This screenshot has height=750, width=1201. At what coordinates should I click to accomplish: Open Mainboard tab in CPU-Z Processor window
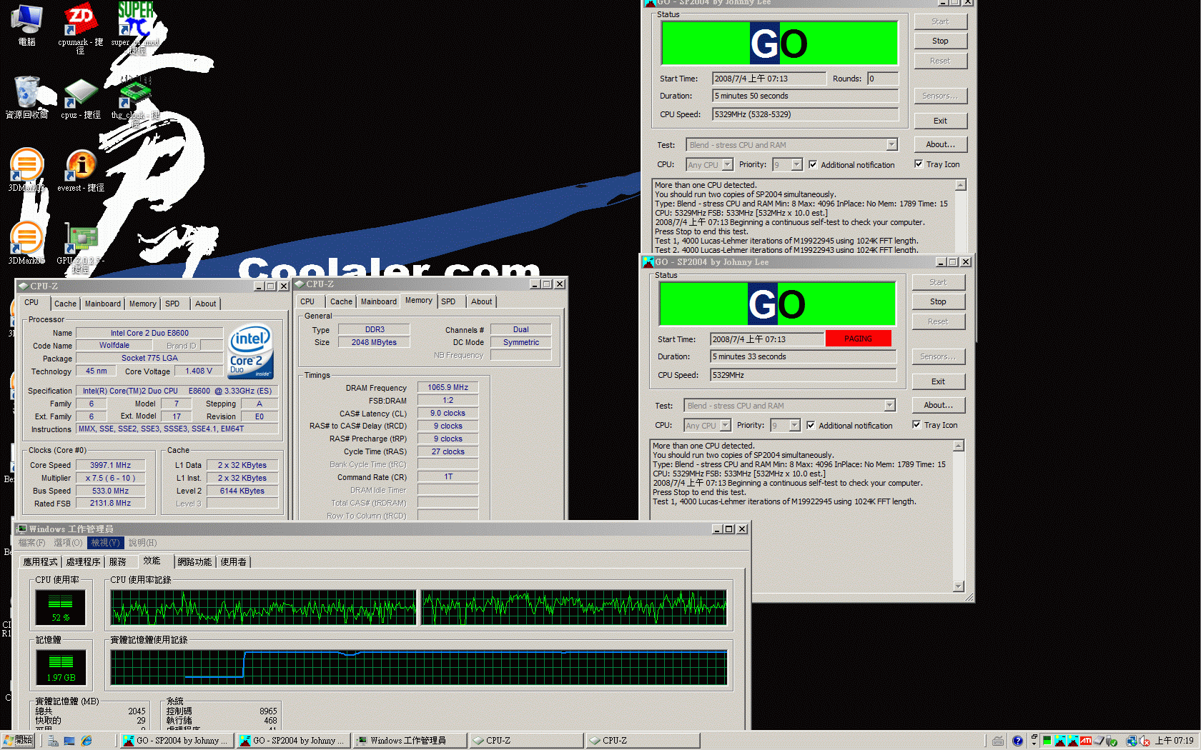pyautogui.click(x=103, y=304)
